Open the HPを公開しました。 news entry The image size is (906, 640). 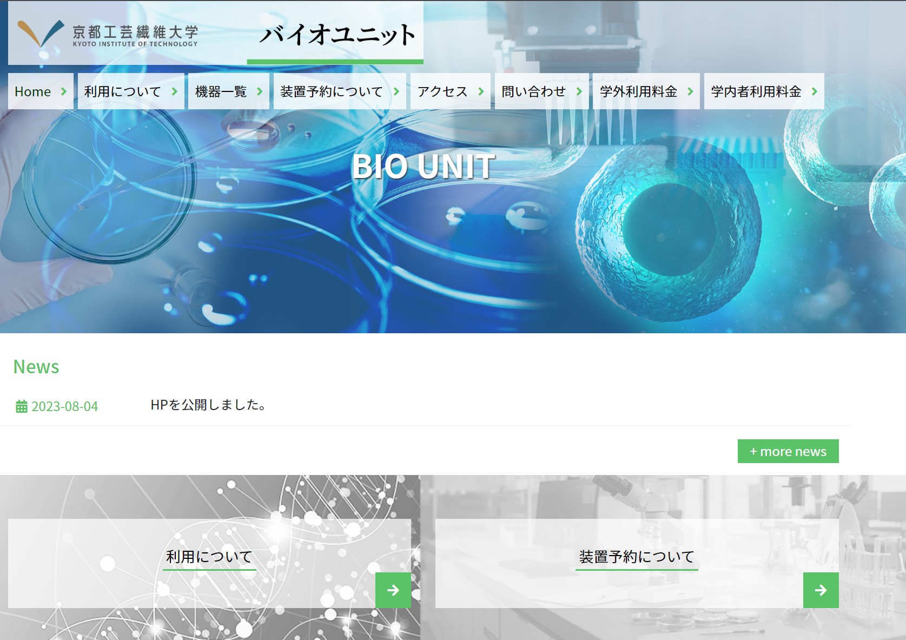tap(208, 405)
